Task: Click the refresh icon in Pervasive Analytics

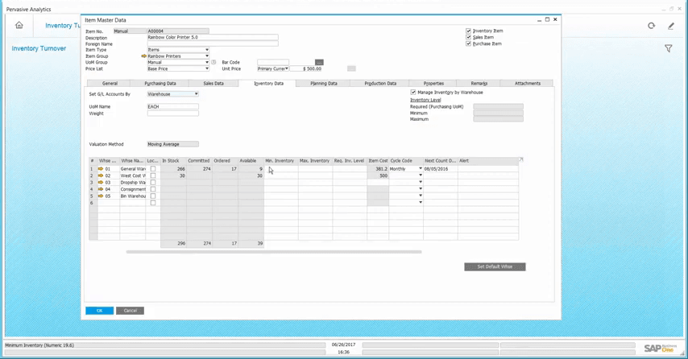Action: tap(651, 26)
